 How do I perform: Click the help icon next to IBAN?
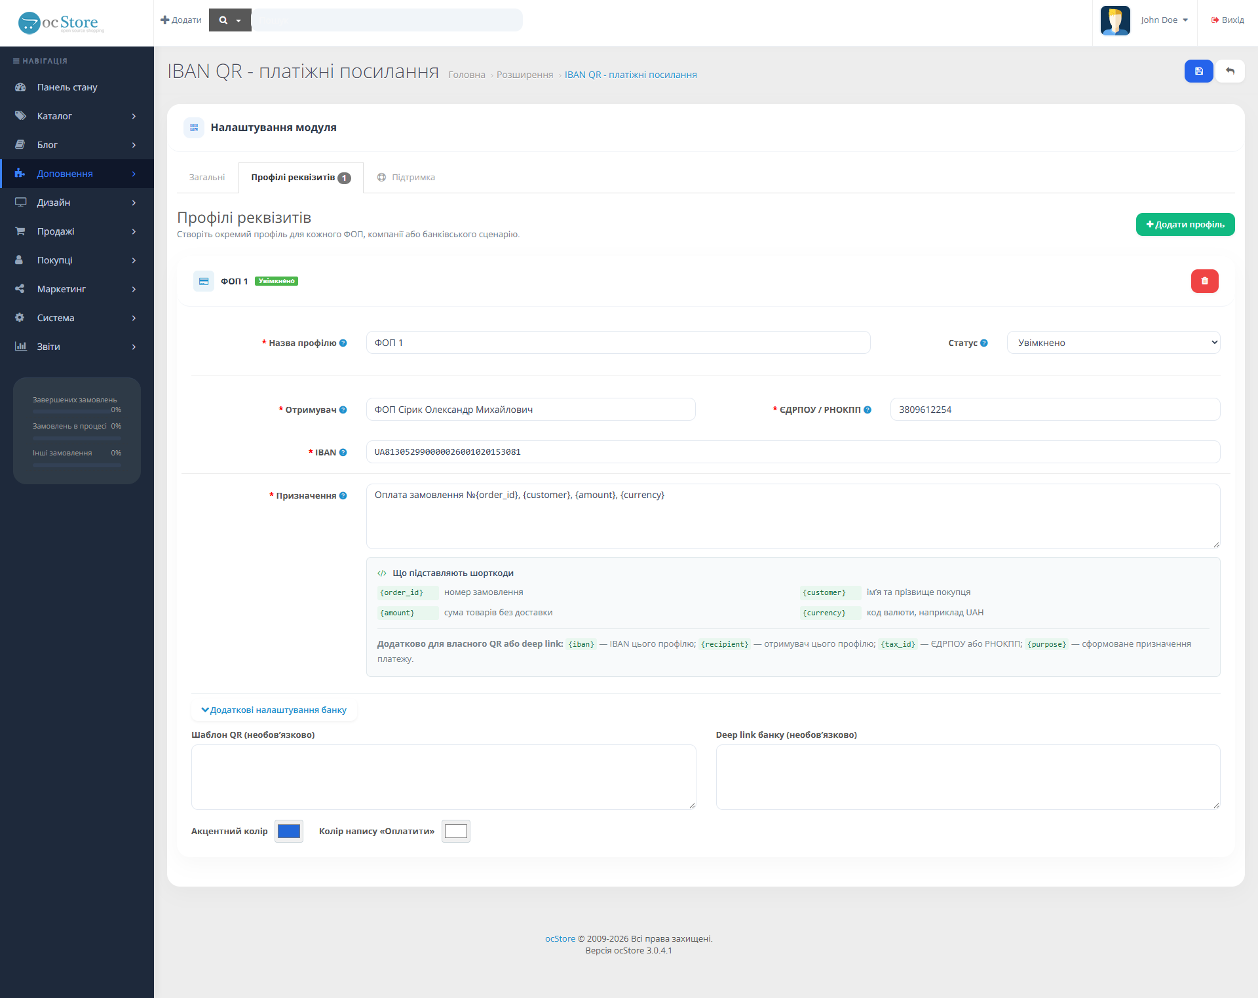[x=343, y=452]
